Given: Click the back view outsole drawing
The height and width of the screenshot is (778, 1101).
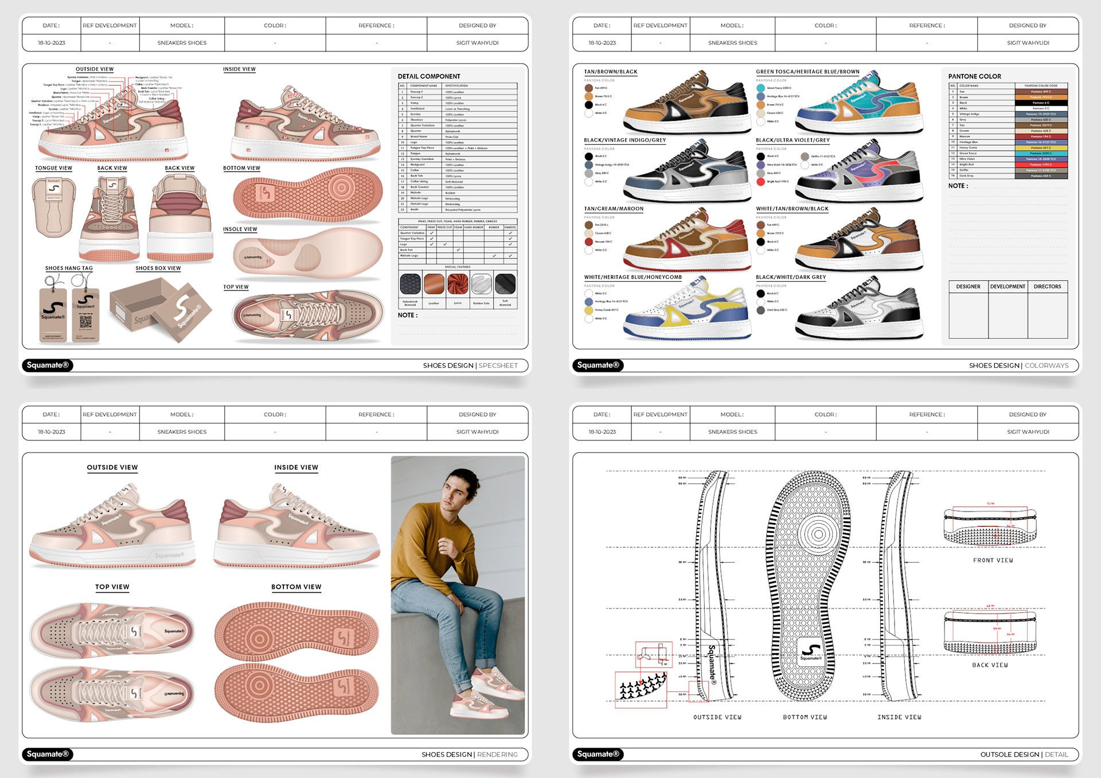Looking at the screenshot, I should point(990,631).
